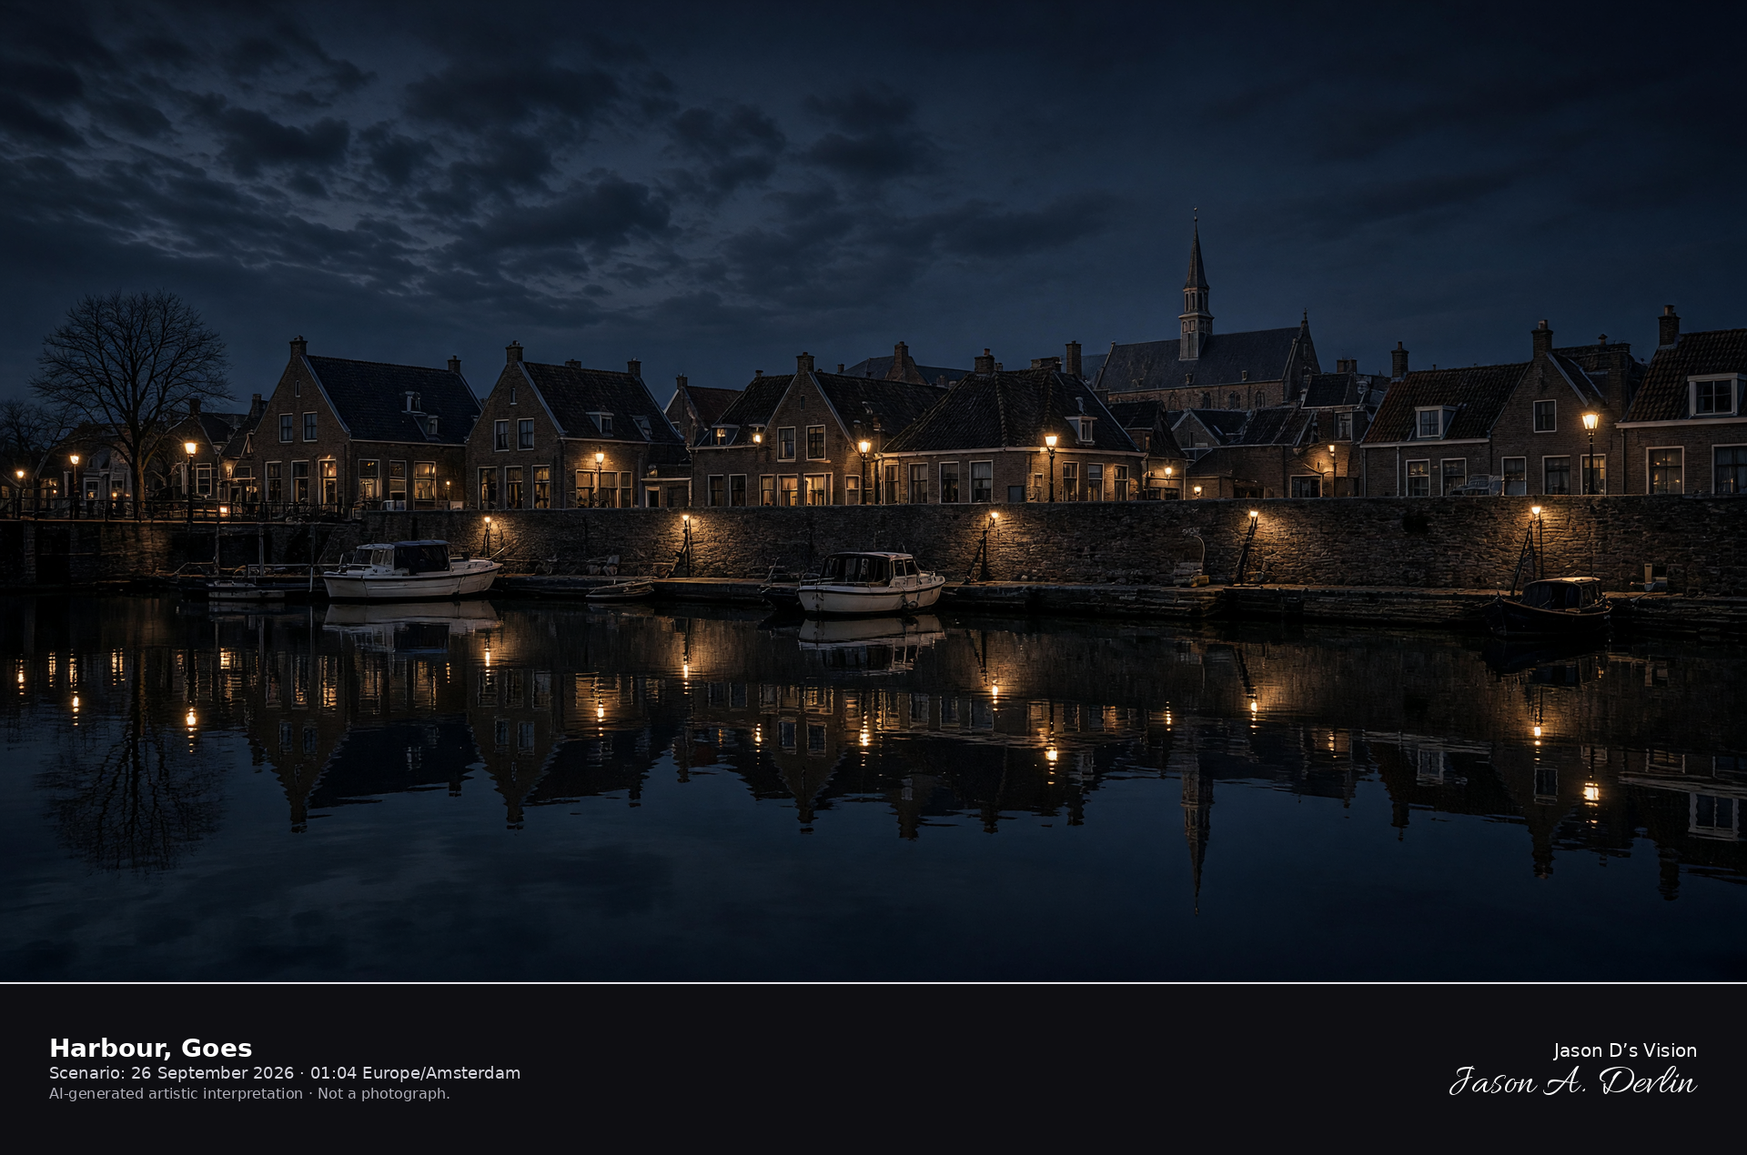
Task: Click the "Harbour, Goes" title text
Action: click(150, 1048)
